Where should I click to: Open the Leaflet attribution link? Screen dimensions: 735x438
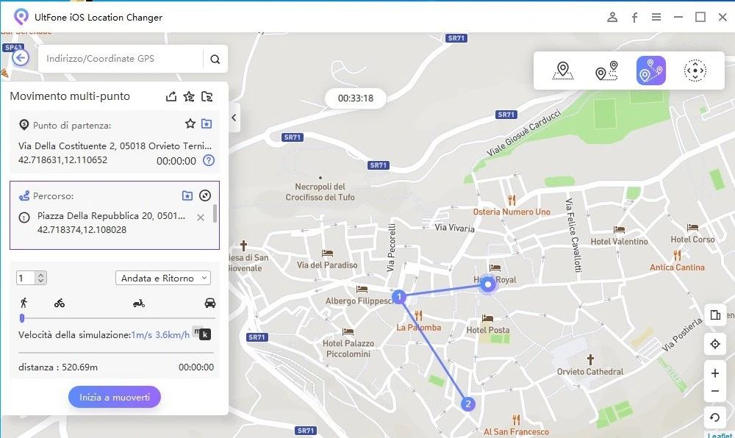718,434
